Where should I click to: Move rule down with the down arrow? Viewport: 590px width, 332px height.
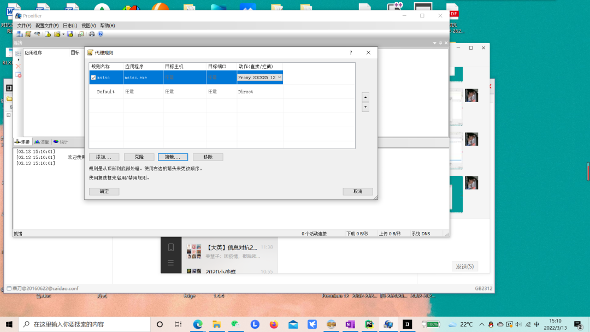click(x=365, y=107)
